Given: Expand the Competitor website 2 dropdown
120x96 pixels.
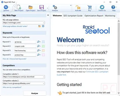Looking at the screenshot, I should (x=44, y=83).
